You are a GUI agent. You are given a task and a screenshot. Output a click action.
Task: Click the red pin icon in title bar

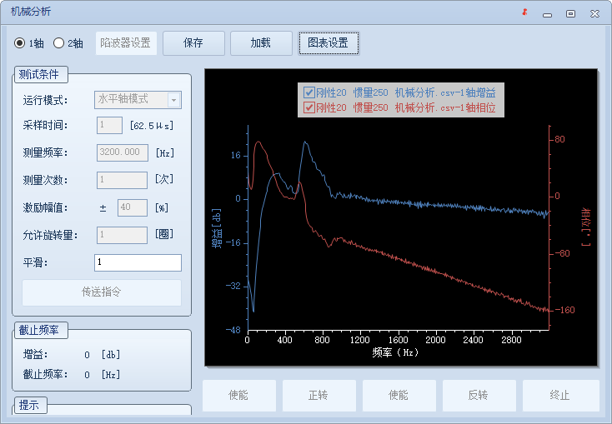tap(524, 12)
